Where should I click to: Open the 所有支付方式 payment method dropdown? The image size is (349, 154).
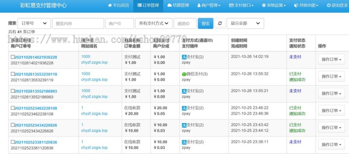tap(154, 23)
